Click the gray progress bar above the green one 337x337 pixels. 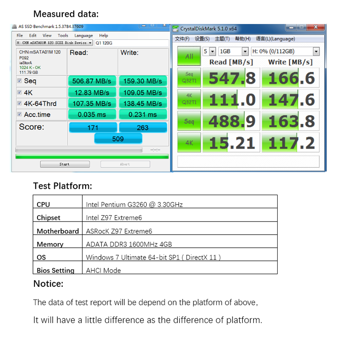(x=79, y=150)
